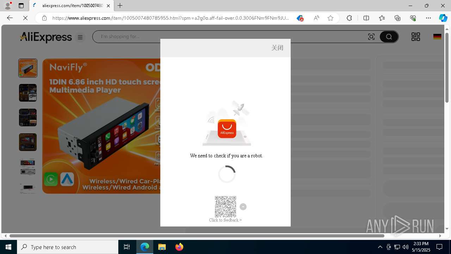The height and width of the screenshot is (254, 451).
Task: Open File Explorer from taskbar
Action: coord(162,247)
